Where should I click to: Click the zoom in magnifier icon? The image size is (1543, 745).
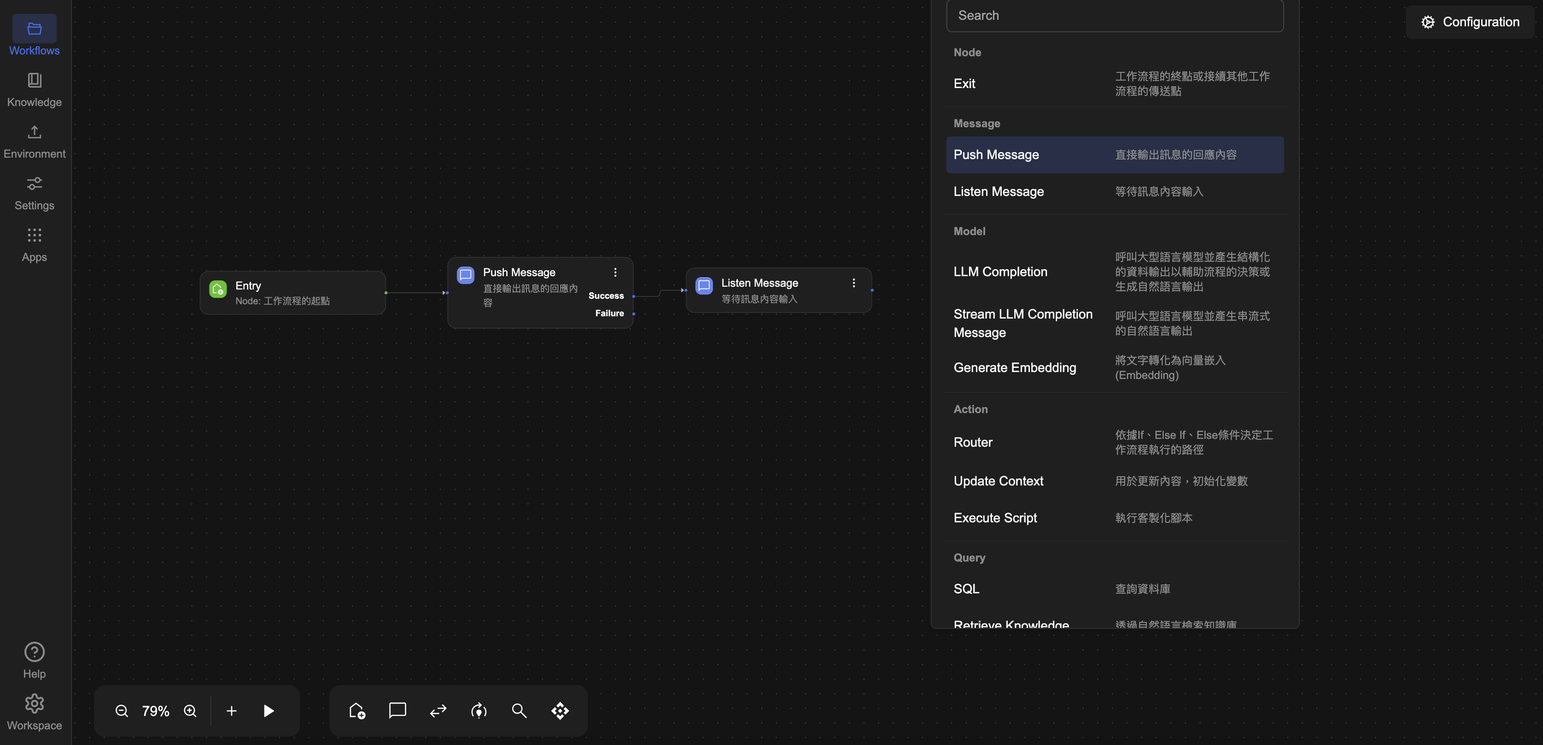(190, 710)
